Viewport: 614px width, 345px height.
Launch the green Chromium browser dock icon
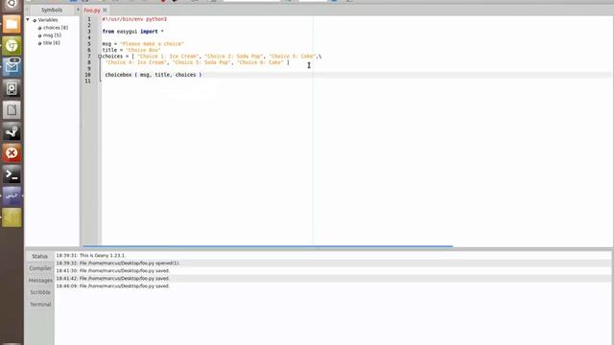[12, 46]
